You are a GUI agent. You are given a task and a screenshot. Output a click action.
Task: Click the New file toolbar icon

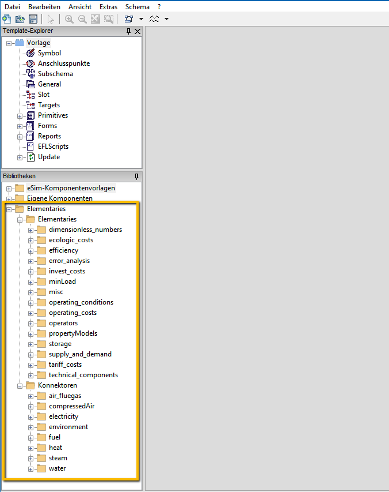pyautogui.click(x=6, y=19)
